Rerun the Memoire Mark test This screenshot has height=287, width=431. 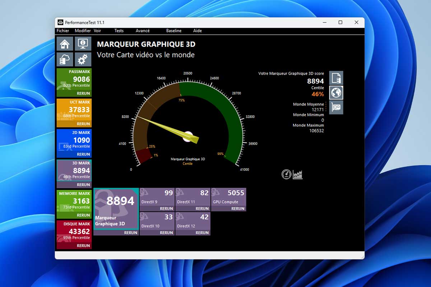pos(83,215)
